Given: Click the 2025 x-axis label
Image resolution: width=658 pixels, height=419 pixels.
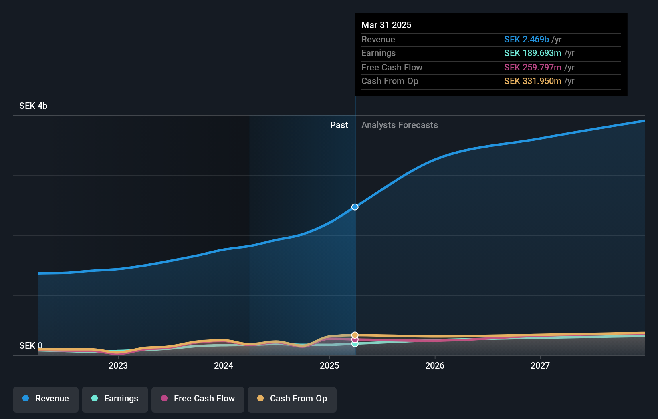Looking at the screenshot, I should coord(329,365).
